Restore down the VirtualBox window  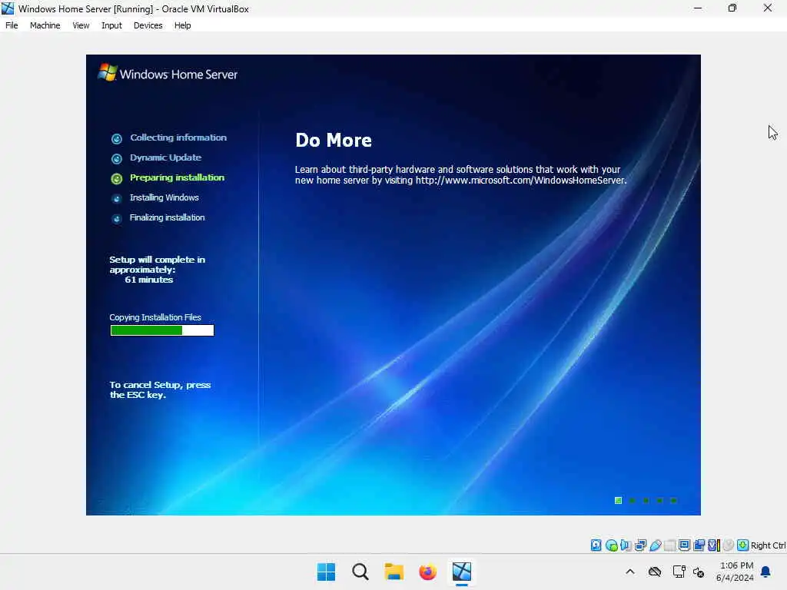coord(732,8)
